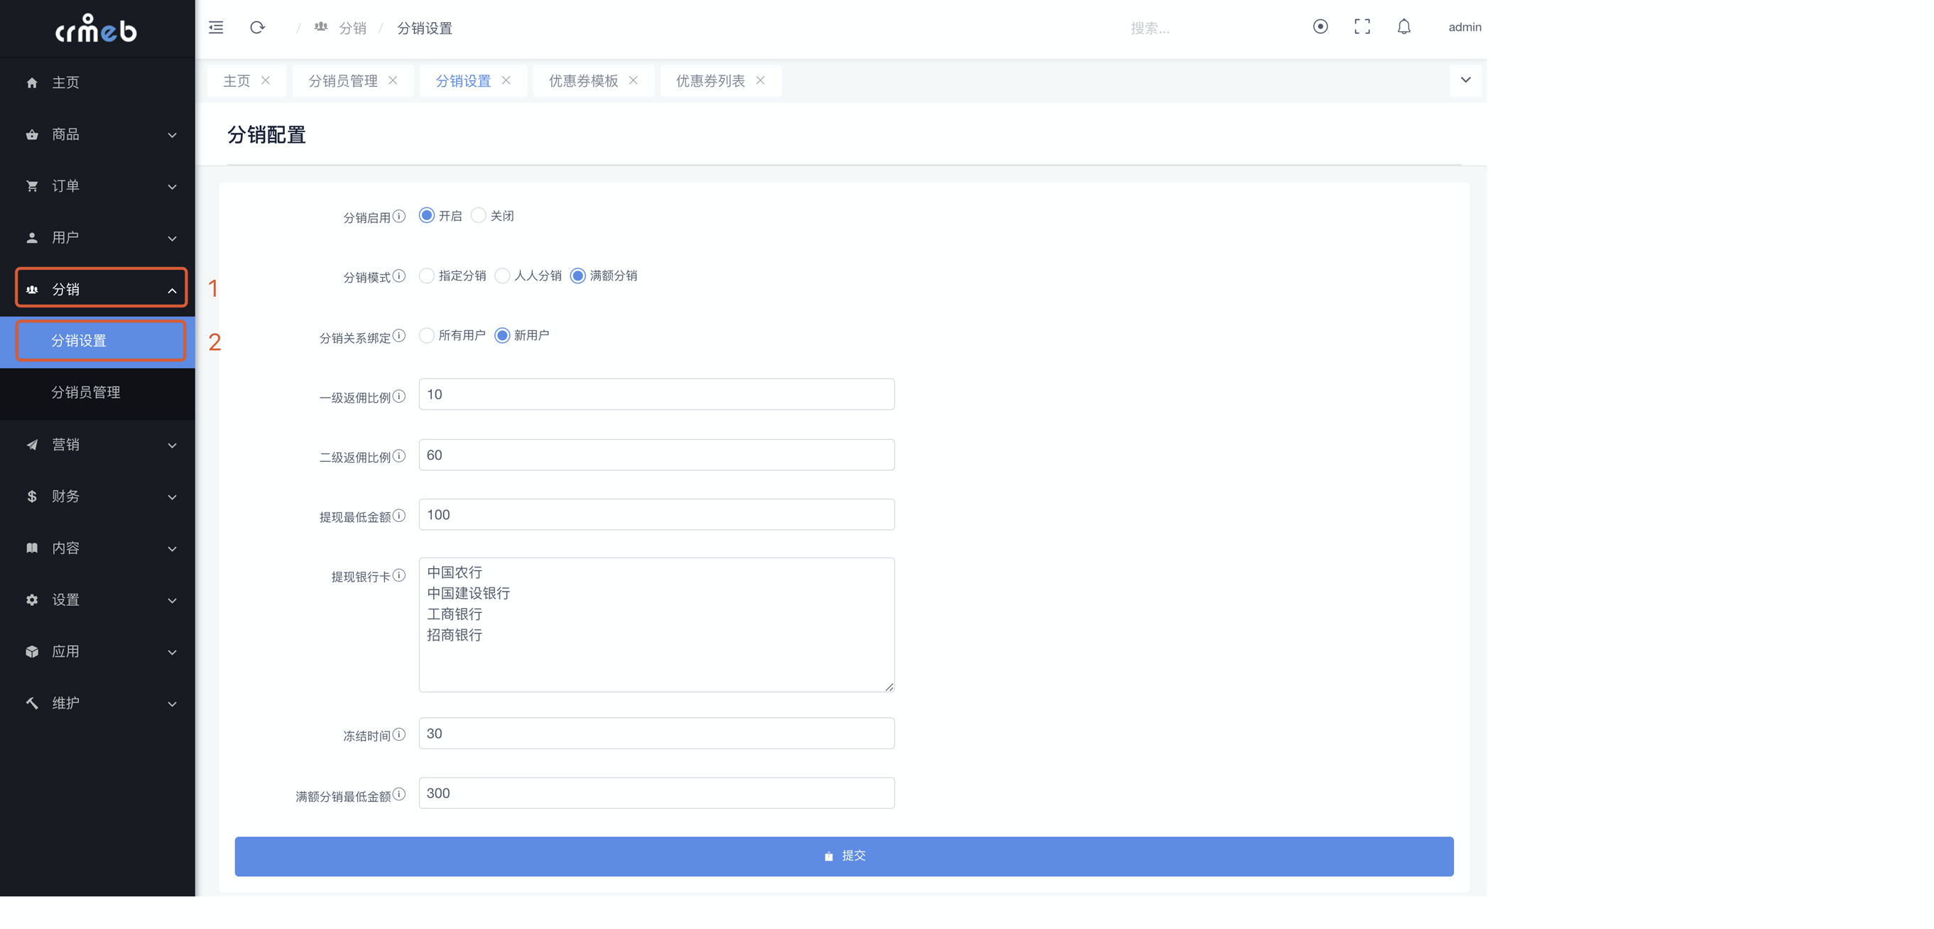Show info tooltip for 提现最低金额
Image resolution: width=1934 pixels, height=929 pixels.
click(x=399, y=515)
